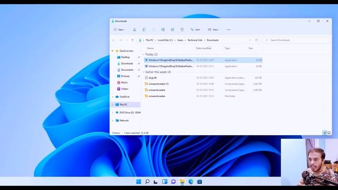
Task: Open Documents in Quick access
Action: [127, 70]
